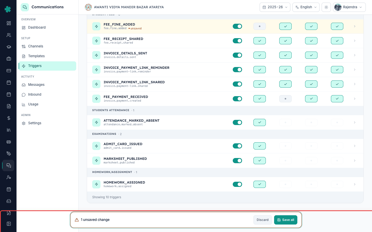Screen dimensions: 372x232
Task: Open the credit card icon in the left rail
Action: click(9, 71)
